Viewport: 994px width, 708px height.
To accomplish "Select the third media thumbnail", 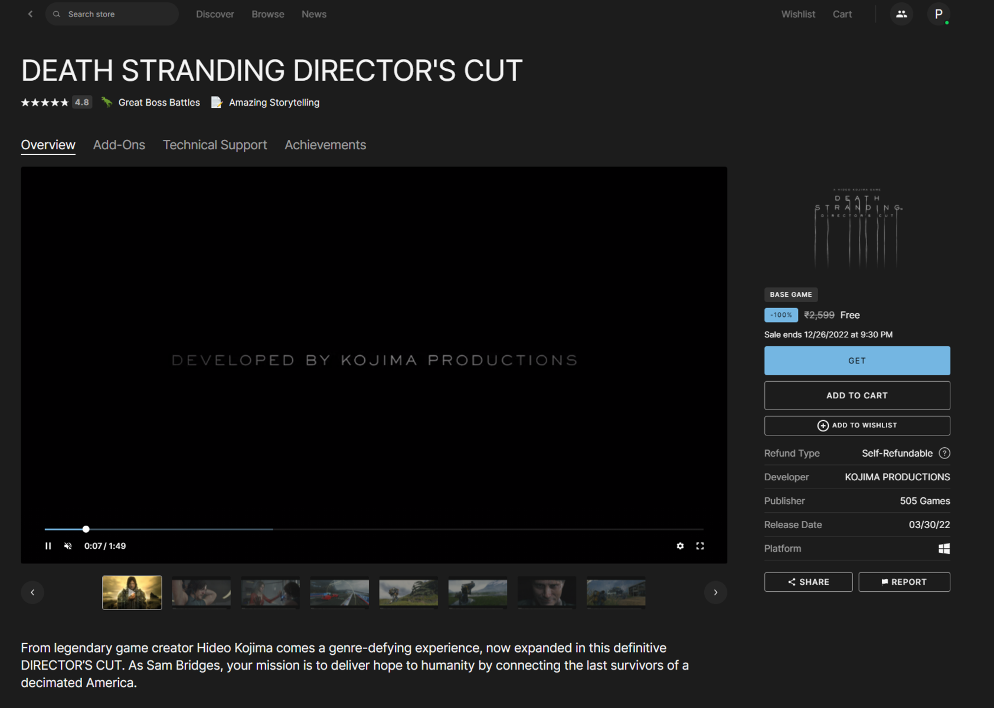I will tap(270, 592).
